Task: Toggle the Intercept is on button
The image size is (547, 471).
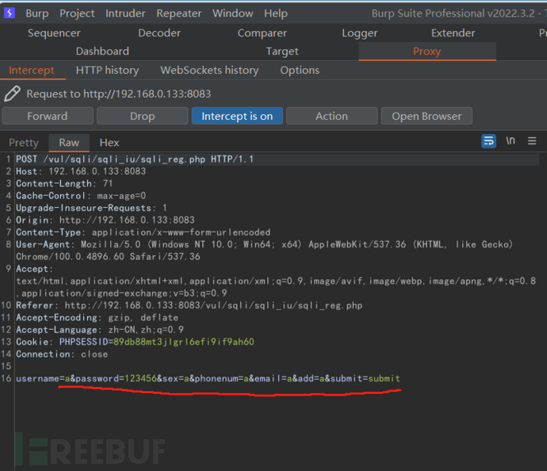Action: [237, 116]
